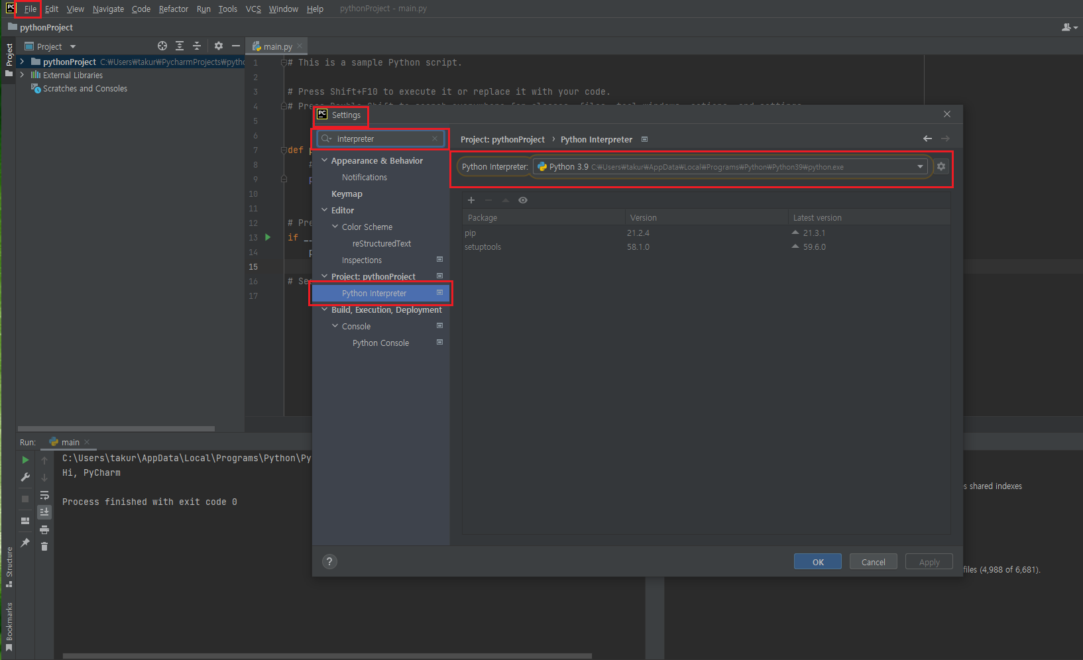Clear the interpreter search text
The height and width of the screenshot is (660, 1083).
click(x=435, y=138)
